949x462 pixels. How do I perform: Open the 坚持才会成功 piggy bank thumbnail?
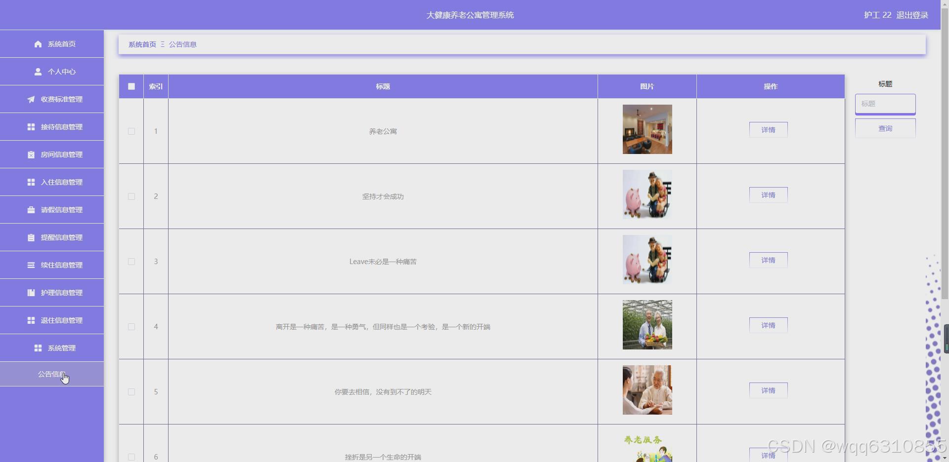[x=647, y=194]
